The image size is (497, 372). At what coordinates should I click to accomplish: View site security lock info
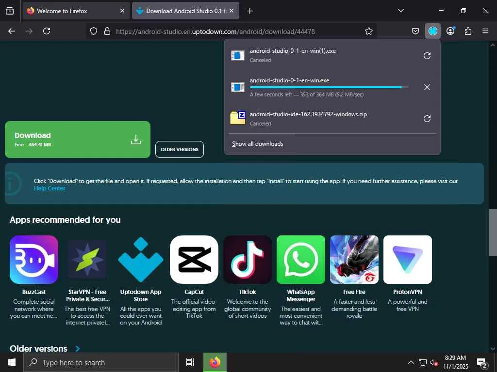point(107,31)
